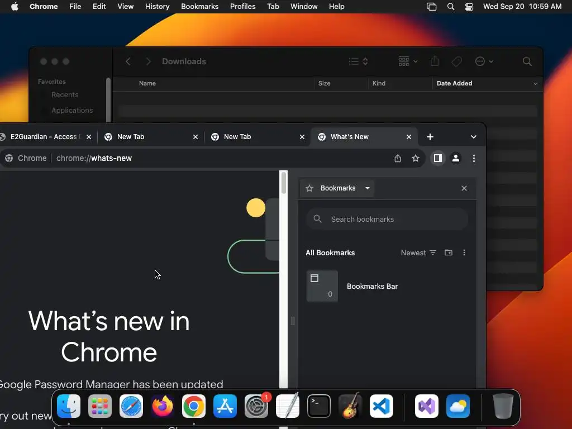
Task: Create a new bookmark folder
Action: coord(449,252)
